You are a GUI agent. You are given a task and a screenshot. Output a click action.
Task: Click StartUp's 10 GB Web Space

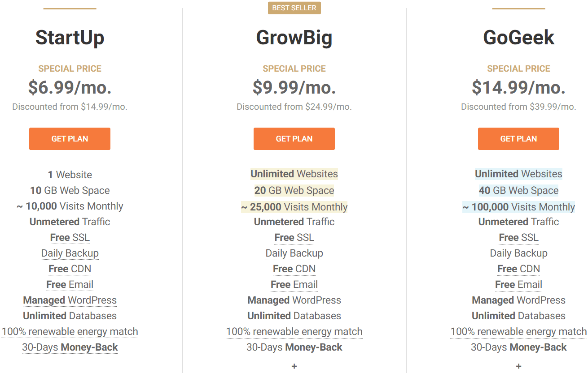(x=70, y=190)
